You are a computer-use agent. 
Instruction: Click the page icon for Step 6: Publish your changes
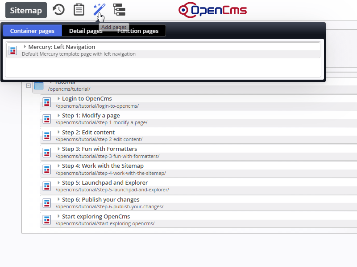click(x=47, y=203)
